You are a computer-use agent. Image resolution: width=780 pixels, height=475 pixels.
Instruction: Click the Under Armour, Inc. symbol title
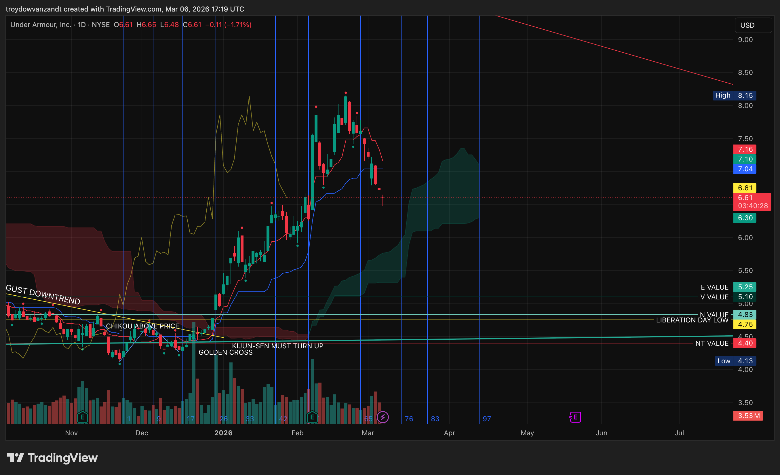point(41,25)
